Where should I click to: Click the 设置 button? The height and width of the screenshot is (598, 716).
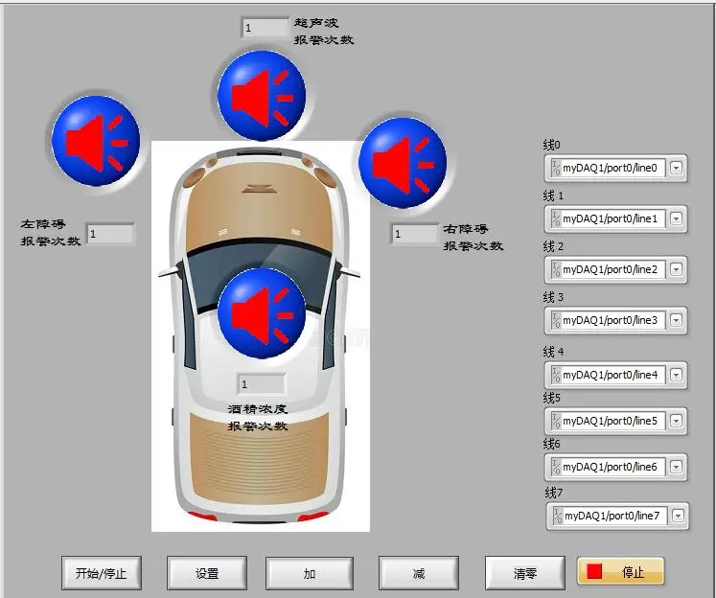tap(207, 573)
